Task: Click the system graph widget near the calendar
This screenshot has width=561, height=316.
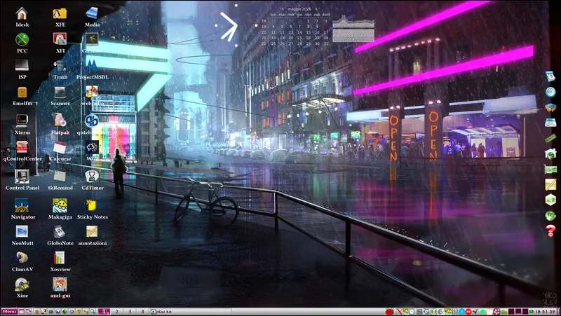Action: point(353,22)
